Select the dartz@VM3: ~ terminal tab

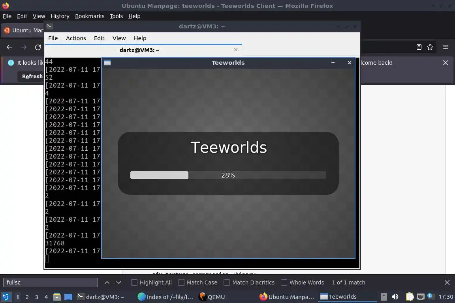coord(139,50)
